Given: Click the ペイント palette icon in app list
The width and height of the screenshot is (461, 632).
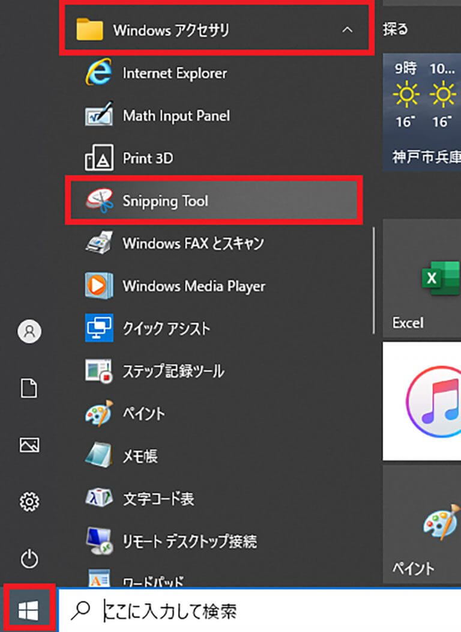Looking at the screenshot, I should pos(99,413).
